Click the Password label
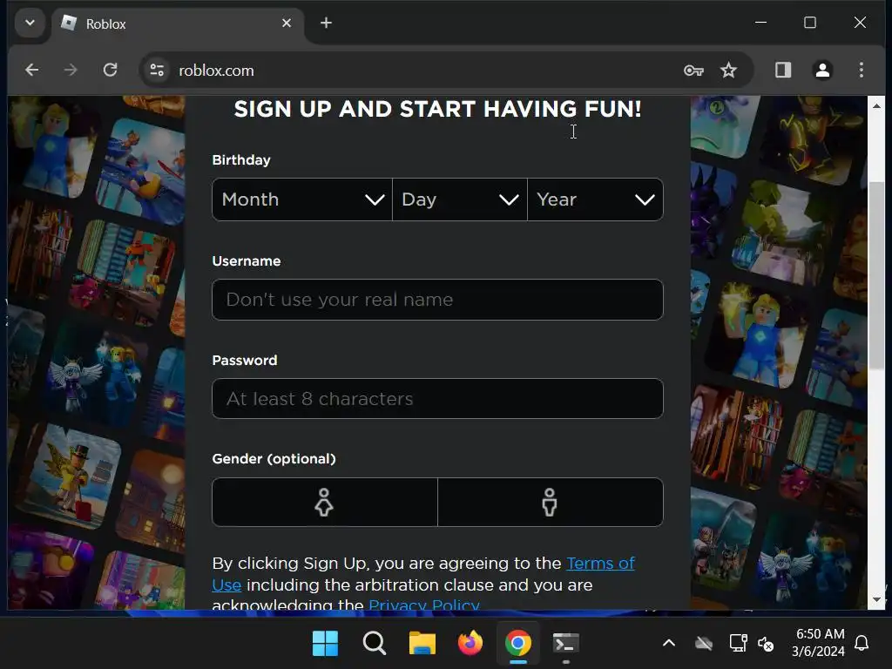The height and width of the screenshot is (669, 892). [x=245, y=360]
